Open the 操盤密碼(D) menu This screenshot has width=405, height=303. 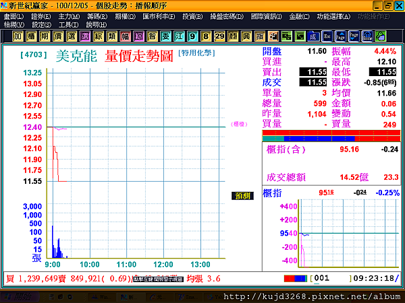point(227,17)
